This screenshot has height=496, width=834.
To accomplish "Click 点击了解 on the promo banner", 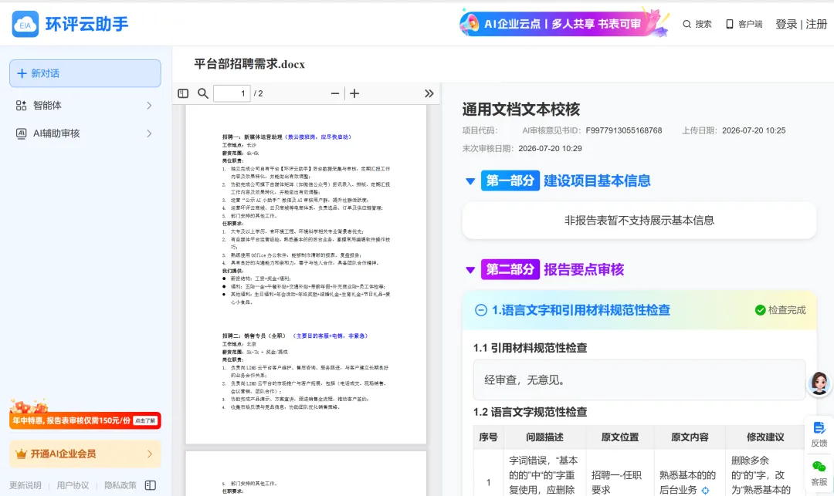I will click(x=145, y=420).
